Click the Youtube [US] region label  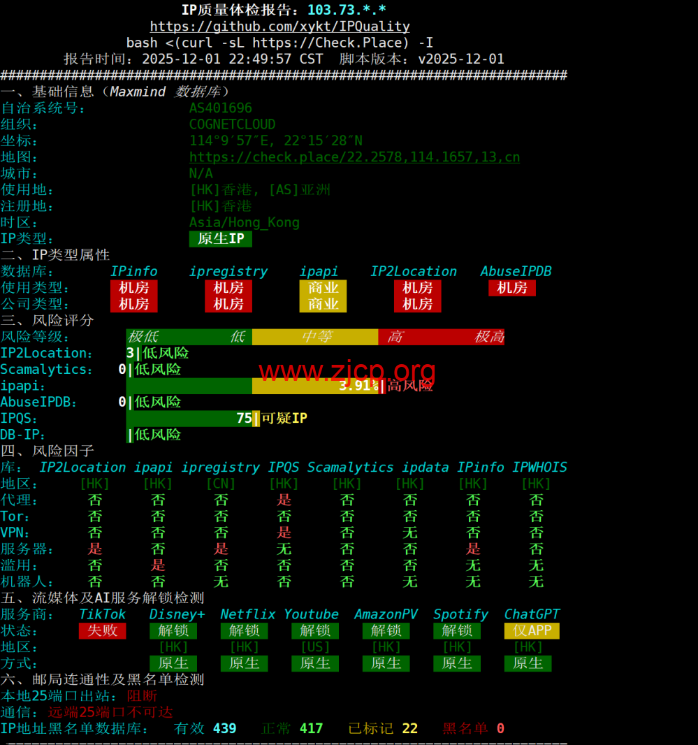(x=314, y=647)
